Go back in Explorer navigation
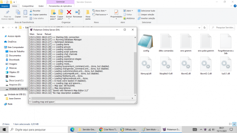237x133 pixels. click(3, 28)
